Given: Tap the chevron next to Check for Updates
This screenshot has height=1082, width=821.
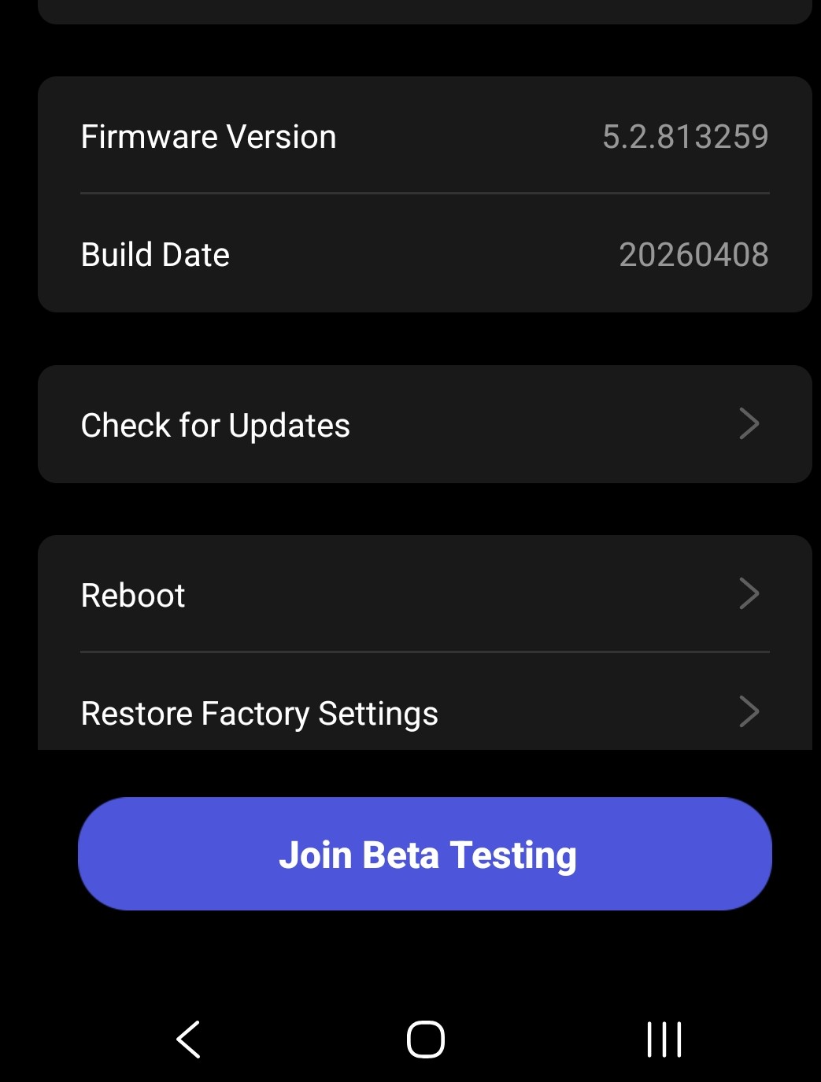Looking at the screenshot, I should coord(749,424).
